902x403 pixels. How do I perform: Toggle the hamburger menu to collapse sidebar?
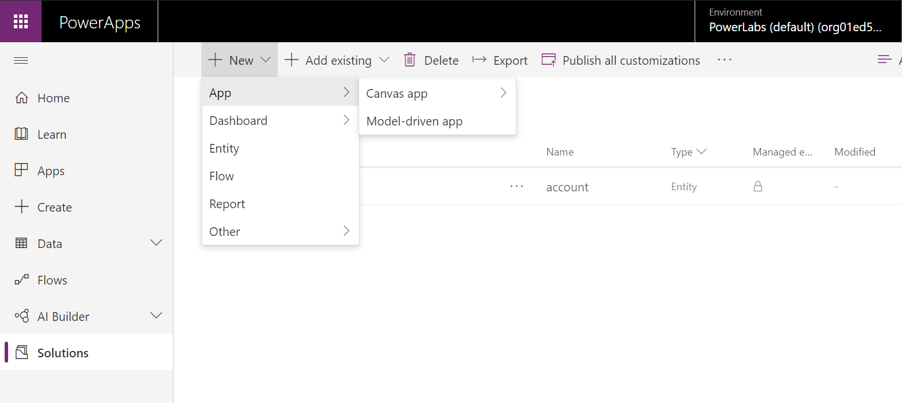tap(21, 60)
